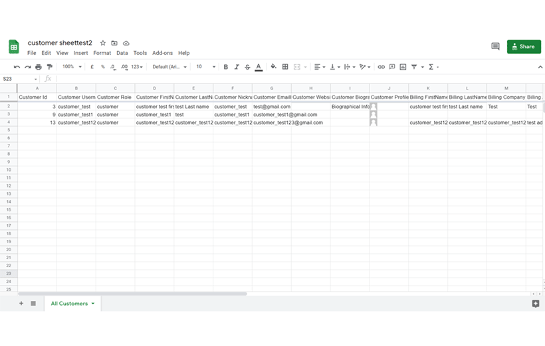Image resolution: width=545 pixels, height=346 pixels.
Task: Rename the customer sheettest2 title
Action: [60, 43]
